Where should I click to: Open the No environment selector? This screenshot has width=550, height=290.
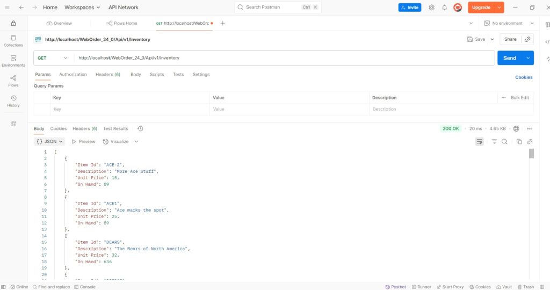click(509, 23)
